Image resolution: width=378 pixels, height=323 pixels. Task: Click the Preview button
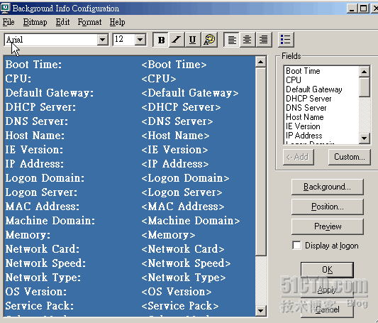[328, 226]
